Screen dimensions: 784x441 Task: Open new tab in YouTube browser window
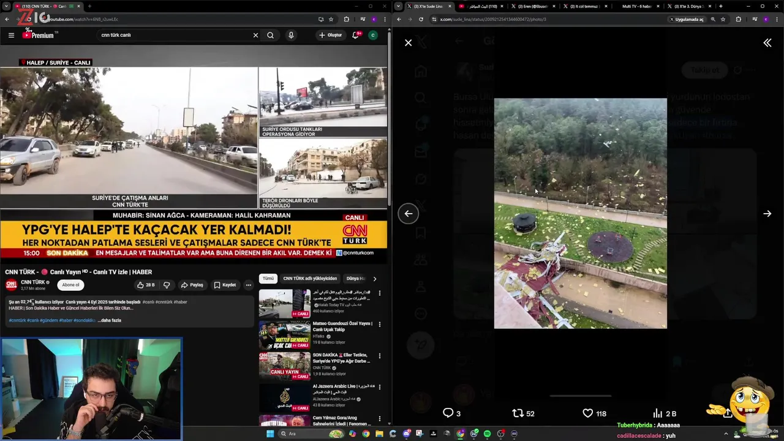(89, 6)
